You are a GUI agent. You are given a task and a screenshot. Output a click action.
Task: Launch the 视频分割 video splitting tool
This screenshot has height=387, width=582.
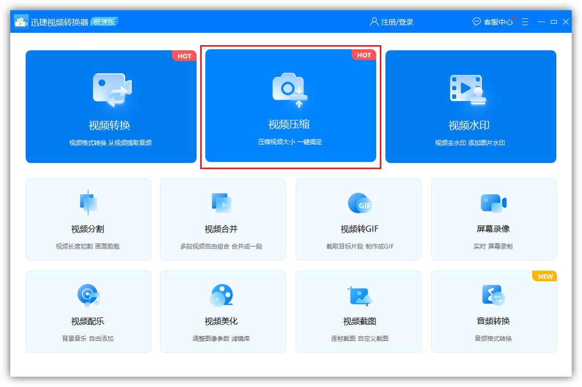click(88, 219)
